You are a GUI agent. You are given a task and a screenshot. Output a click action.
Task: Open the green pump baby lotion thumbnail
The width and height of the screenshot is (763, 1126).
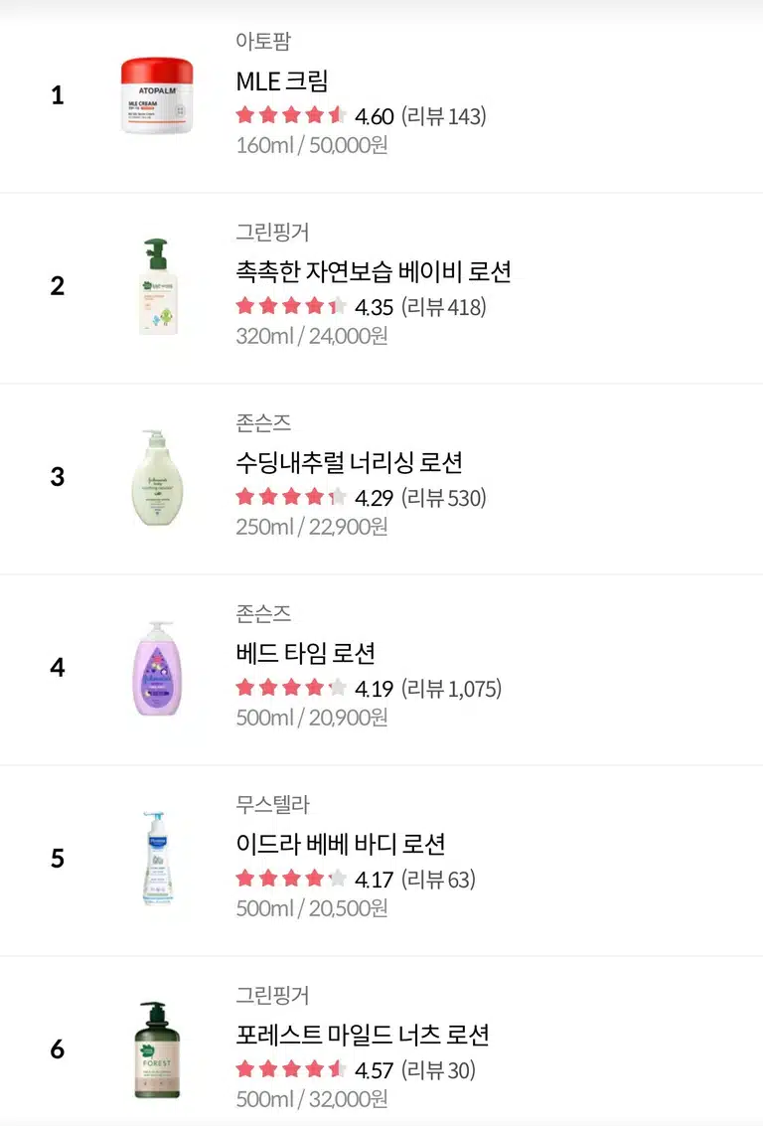click(159, 286)
